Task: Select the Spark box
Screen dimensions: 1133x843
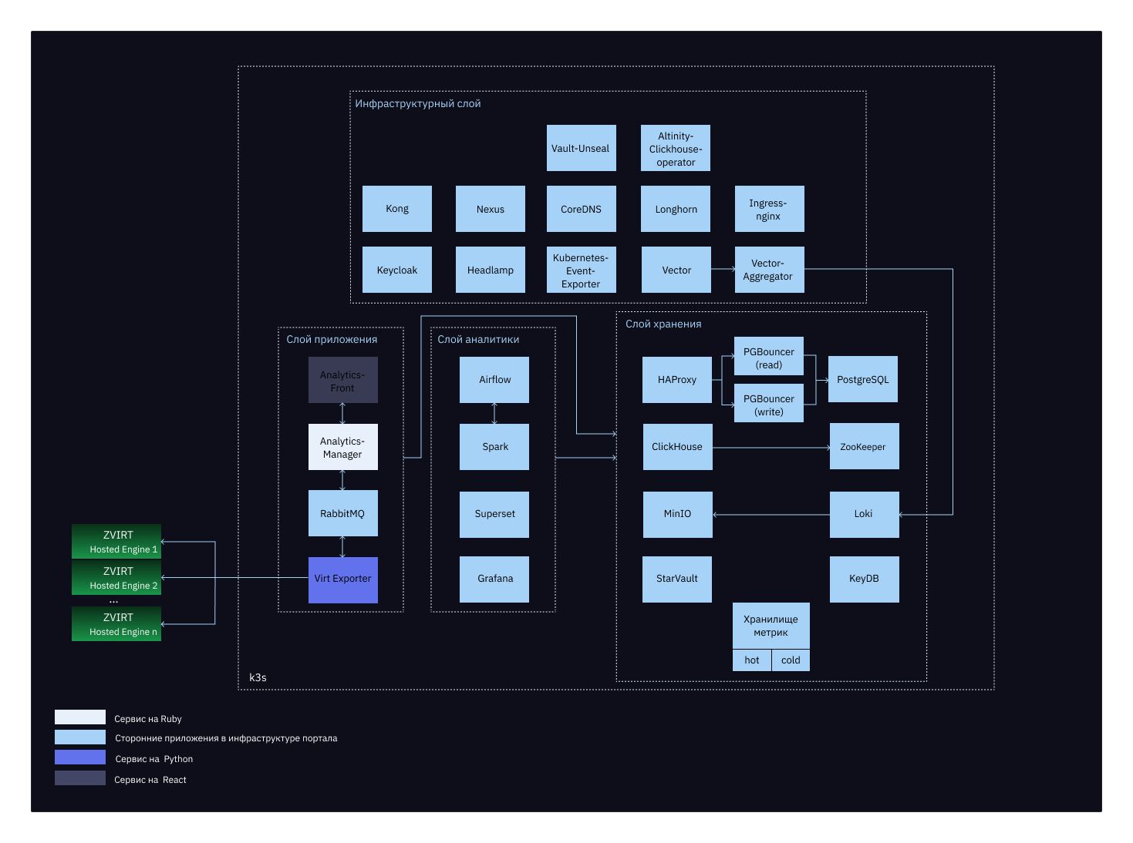Action: 494,447
